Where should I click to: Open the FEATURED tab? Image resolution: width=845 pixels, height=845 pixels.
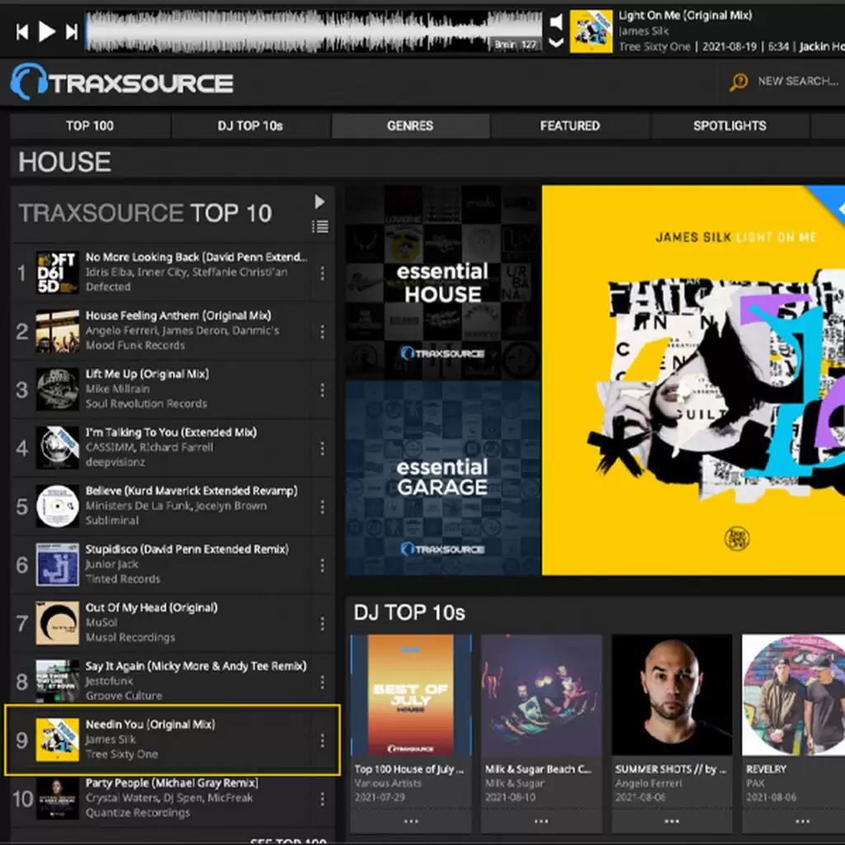pyautogui.click(x=569, y=126)
